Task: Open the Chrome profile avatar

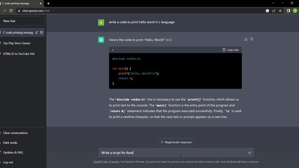Action: [295, 11]
